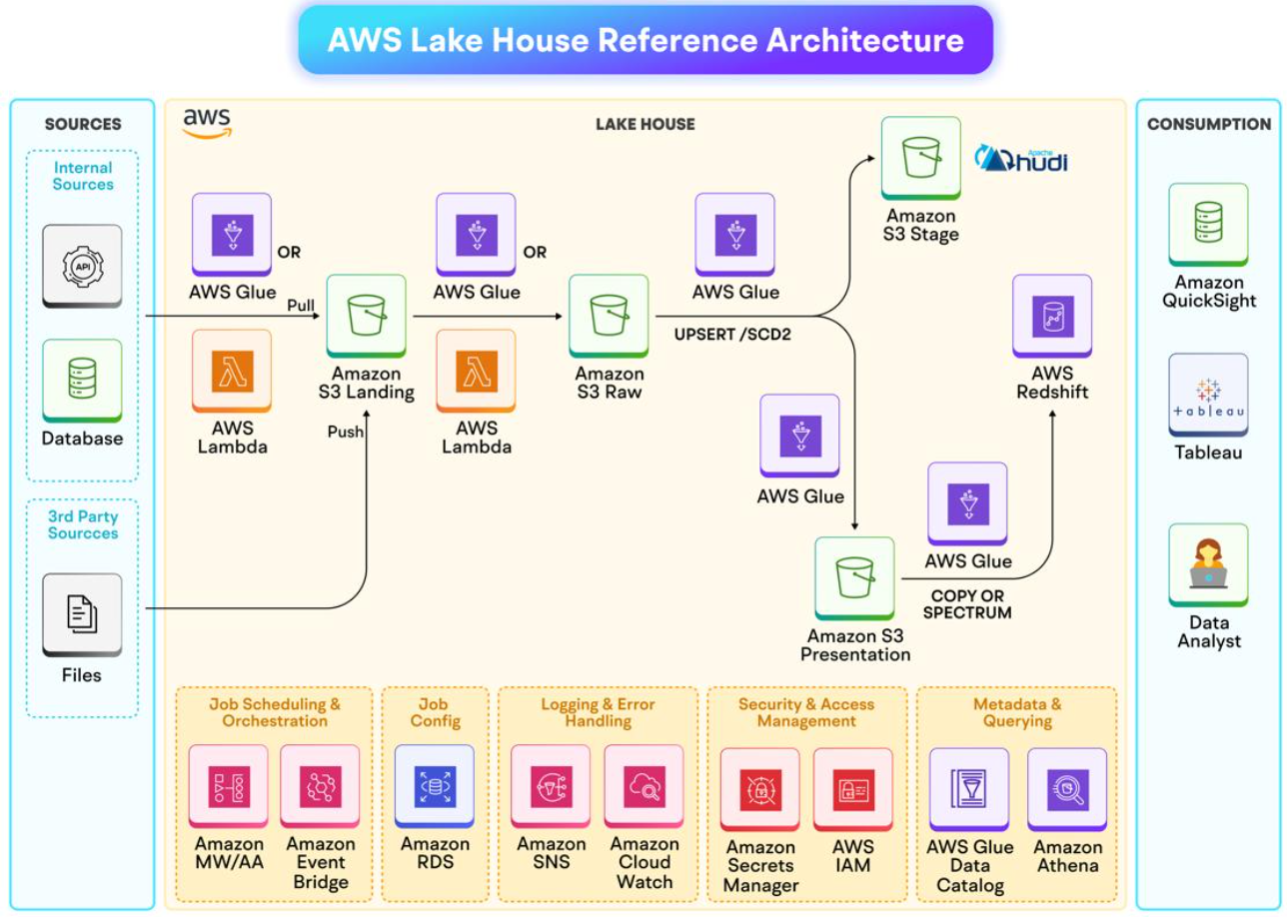
Task: Click AWS Glue icon above UPSERT /SCD2 label
Action: 735,234
